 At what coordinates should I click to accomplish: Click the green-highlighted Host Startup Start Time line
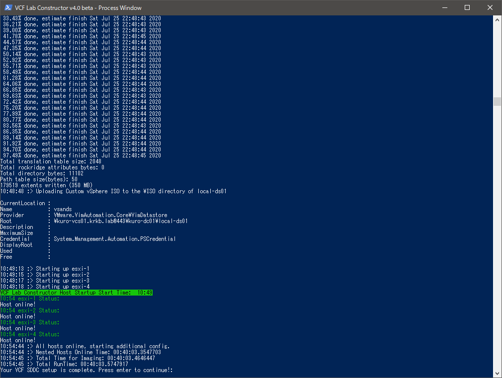point(77,293)
